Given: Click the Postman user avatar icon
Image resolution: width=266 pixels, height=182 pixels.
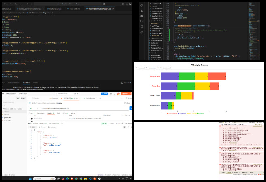Looking at the screenshot, I should 118,94.
